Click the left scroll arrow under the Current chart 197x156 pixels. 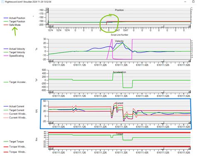coord(52,123)
